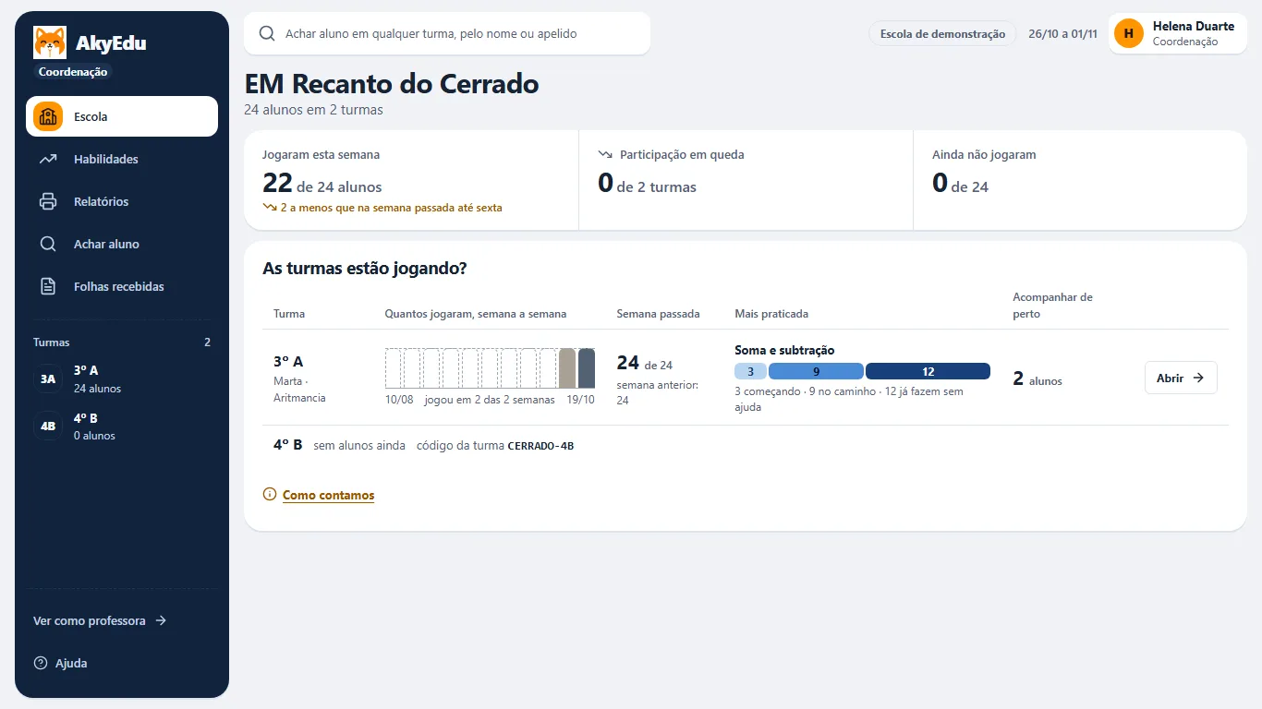Click the 'Quantos jogaram, semana a semana' header
1262x709 pixels.
(x=476, y=314)
